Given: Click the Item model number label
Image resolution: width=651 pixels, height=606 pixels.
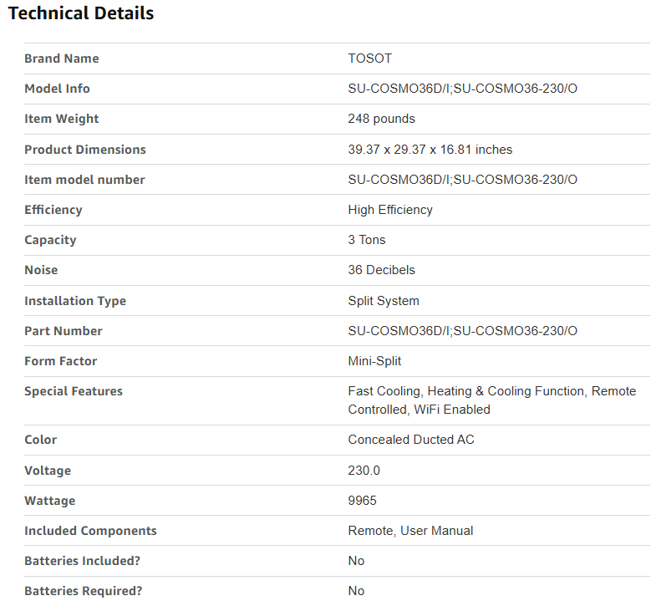Looking at the screenshot, I should tap(84, 180).
